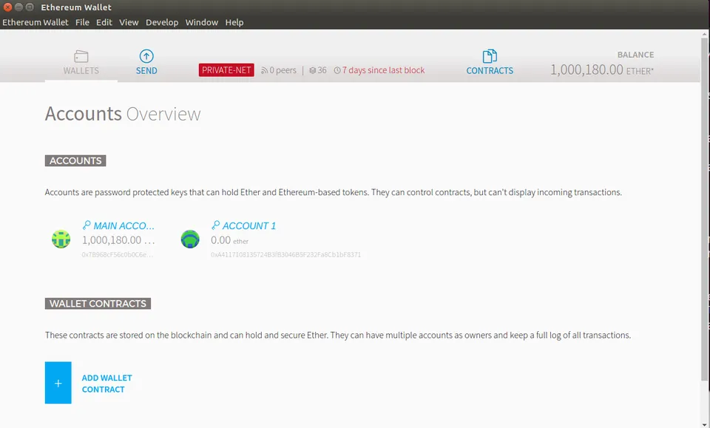The width and height of the screenshot is (710, 428).
Task: Click the ACCOUNTS section header
Action: tap(75, 160)
